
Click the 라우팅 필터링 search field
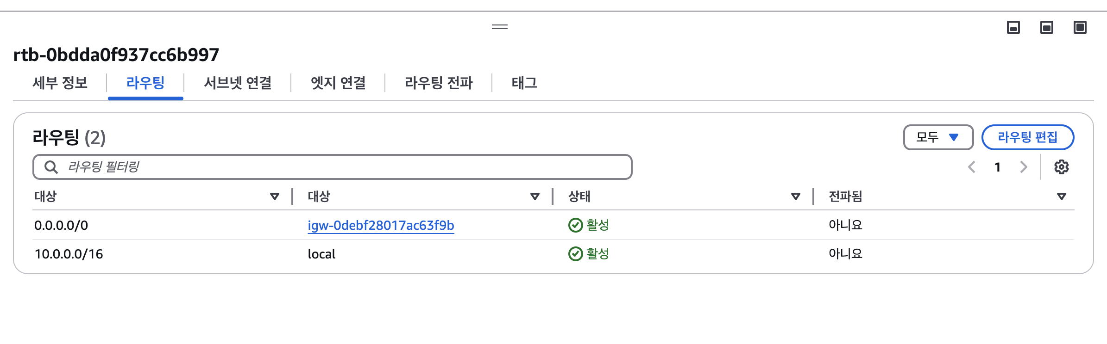click(x=343, y=167)
